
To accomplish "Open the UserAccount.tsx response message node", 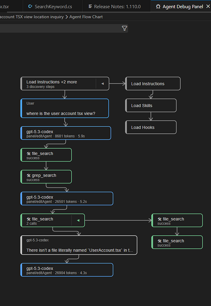I will click(x=79, y=245).
